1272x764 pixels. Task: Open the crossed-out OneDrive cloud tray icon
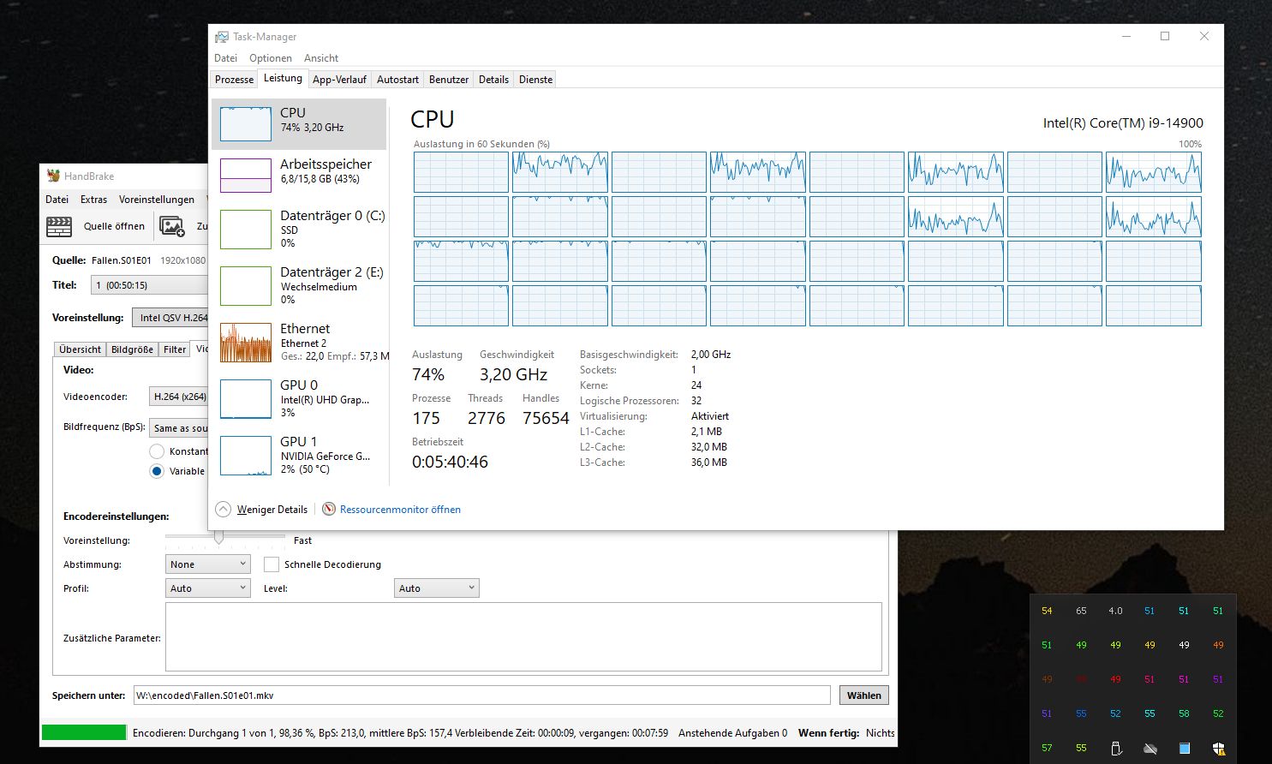[x=1150, y=748]
